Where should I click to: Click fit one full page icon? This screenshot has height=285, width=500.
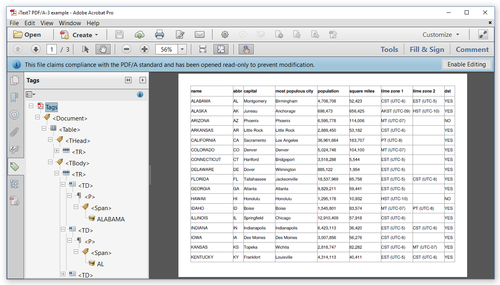click(x=221, y=49)
